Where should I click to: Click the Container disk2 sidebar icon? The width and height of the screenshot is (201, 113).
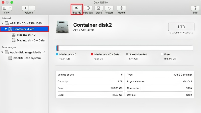tap(10, 29)
